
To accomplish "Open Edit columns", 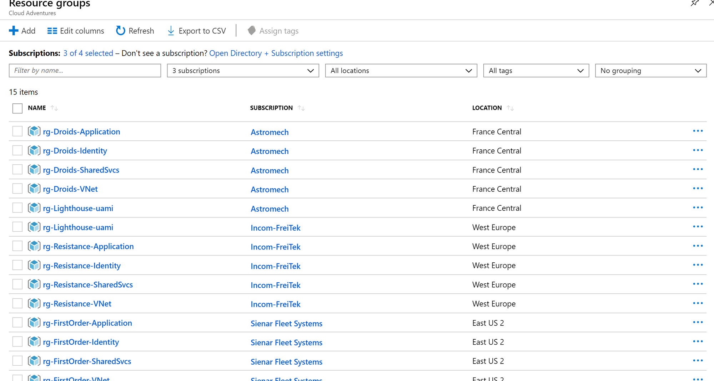I will [76, 31].
